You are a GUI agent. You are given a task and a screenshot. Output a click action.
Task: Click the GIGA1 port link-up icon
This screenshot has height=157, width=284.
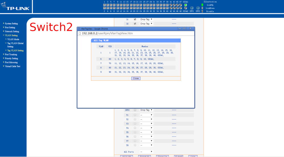[x=185, y=5]
